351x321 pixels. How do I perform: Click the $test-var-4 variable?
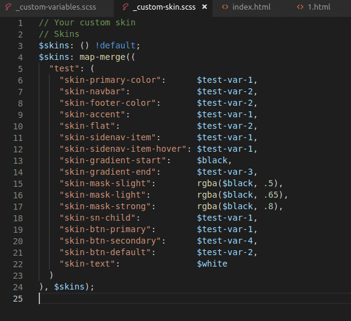click(x=225, y=241)
